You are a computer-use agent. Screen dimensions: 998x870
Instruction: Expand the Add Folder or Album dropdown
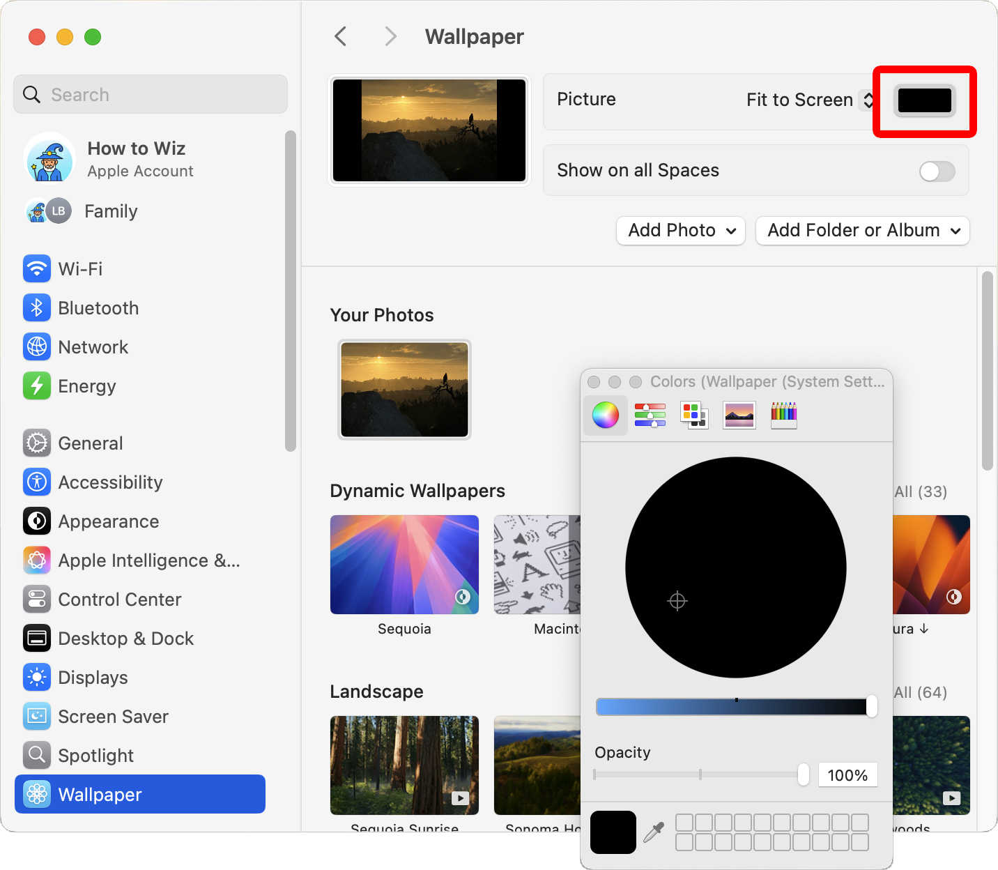point(862,231)
